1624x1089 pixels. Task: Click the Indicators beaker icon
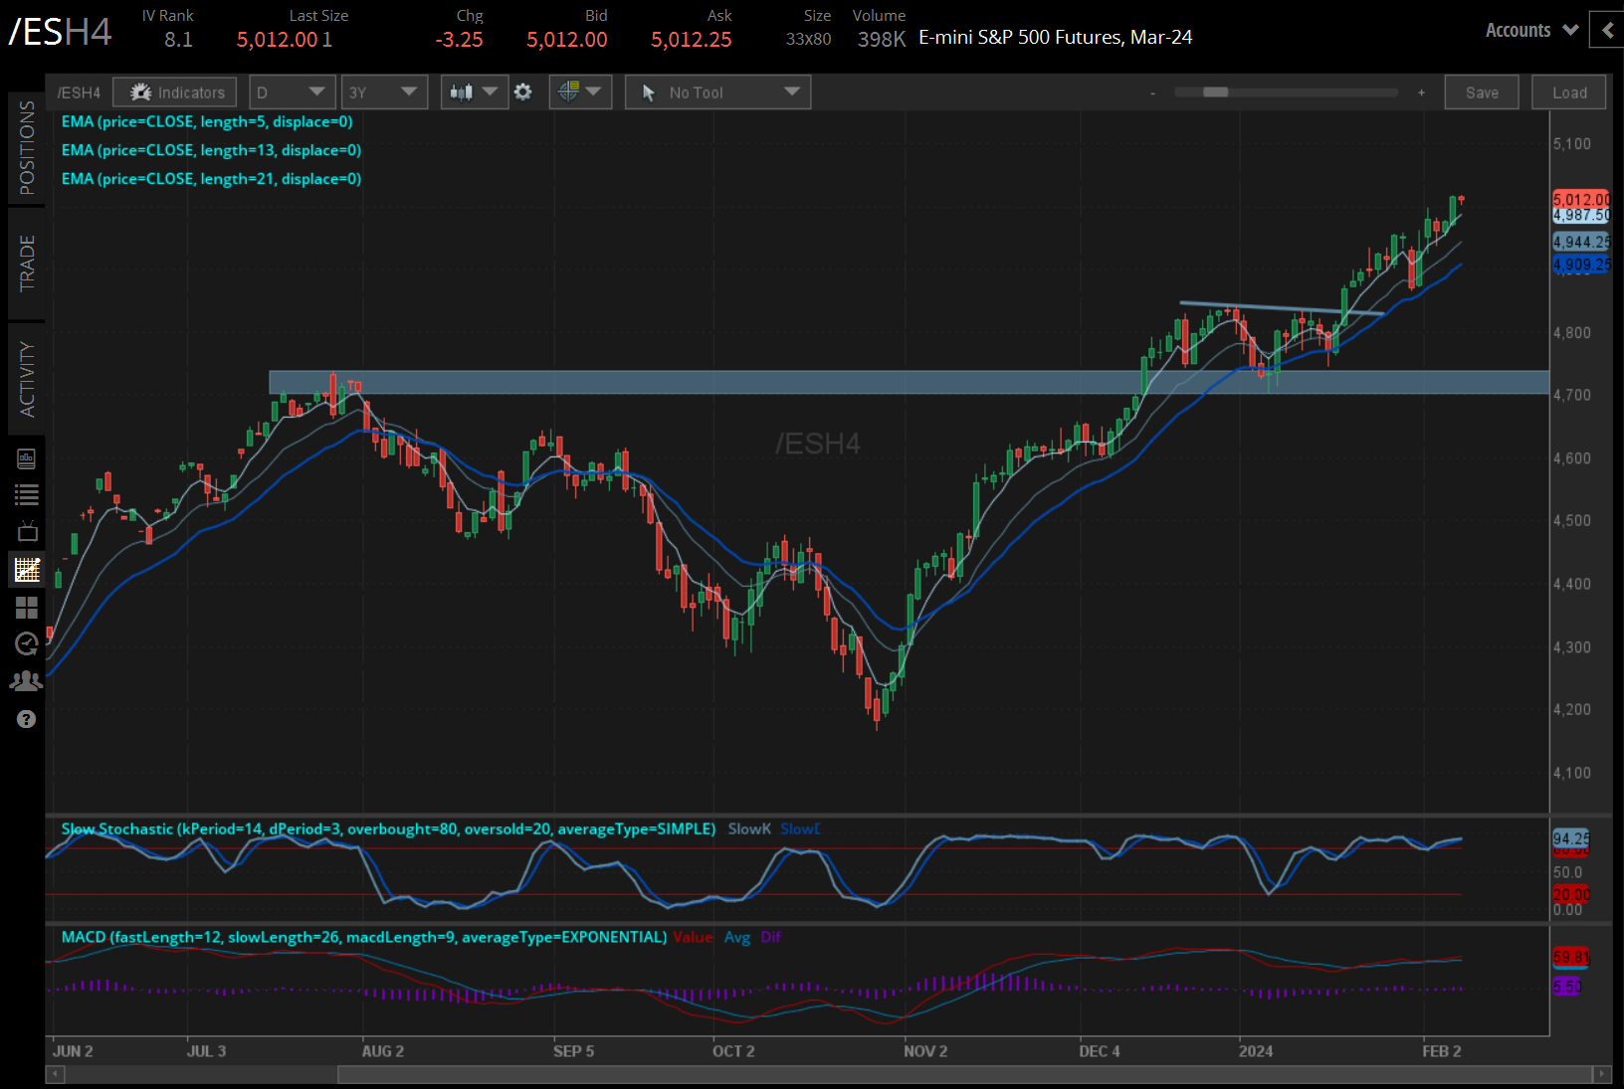[x=140, y=91]
